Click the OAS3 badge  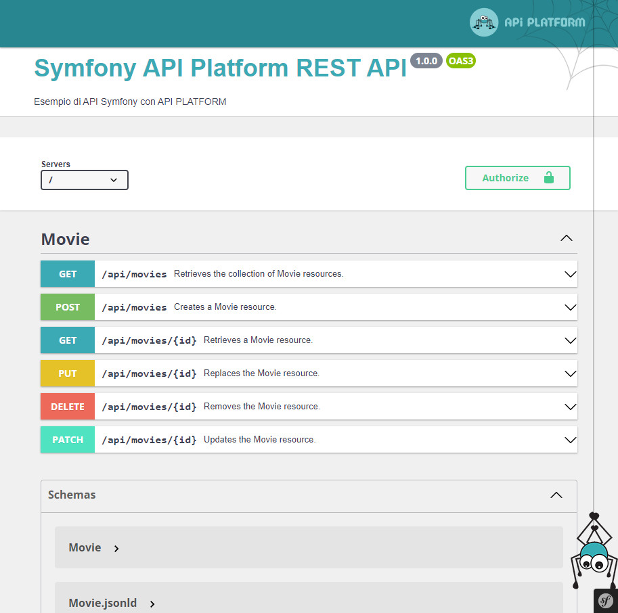[461, 61]
